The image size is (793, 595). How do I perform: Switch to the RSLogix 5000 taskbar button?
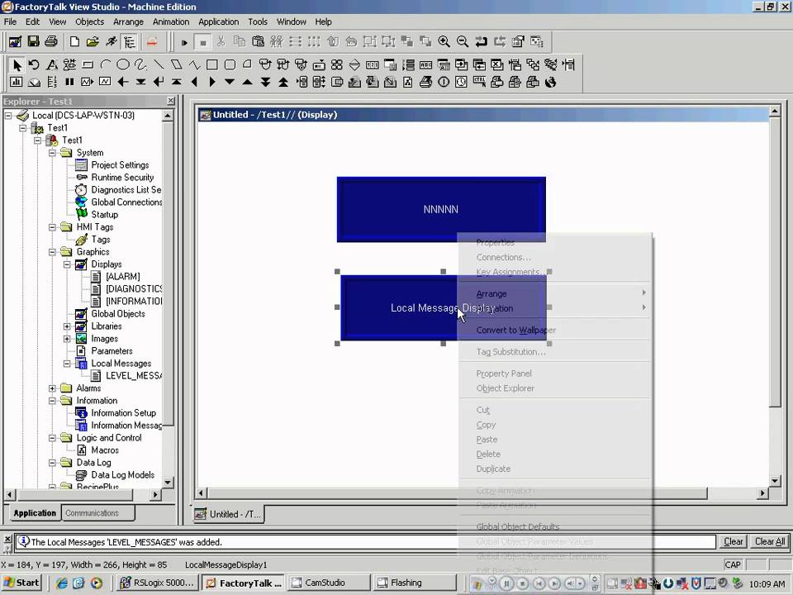point(157,583)
